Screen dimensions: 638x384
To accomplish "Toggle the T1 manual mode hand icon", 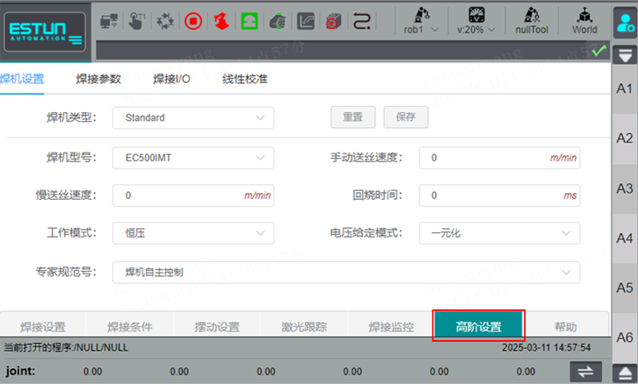I will pos(137,21).
